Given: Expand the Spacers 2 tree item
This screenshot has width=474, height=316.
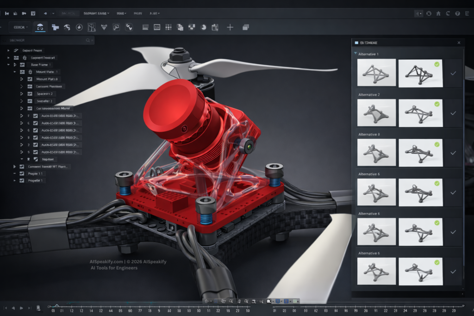Looking at the screenshot, I should pos(21,93).
